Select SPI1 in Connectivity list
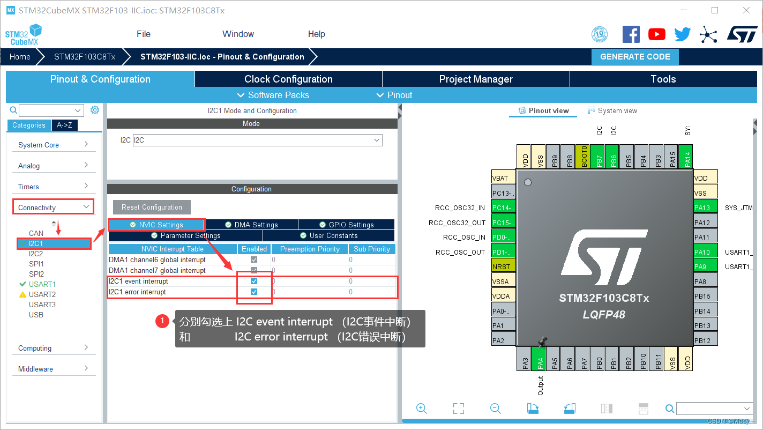The width and height of the screenshot is (763, 430). coord(36,264)
